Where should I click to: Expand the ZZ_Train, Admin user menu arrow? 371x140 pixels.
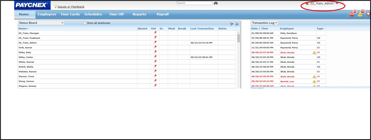coord(337,3)
